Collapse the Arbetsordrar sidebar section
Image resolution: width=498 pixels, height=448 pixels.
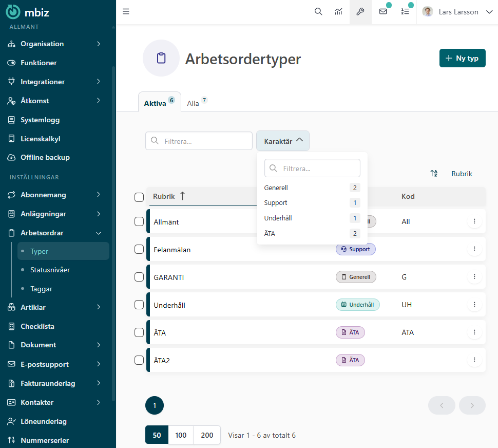99,233
